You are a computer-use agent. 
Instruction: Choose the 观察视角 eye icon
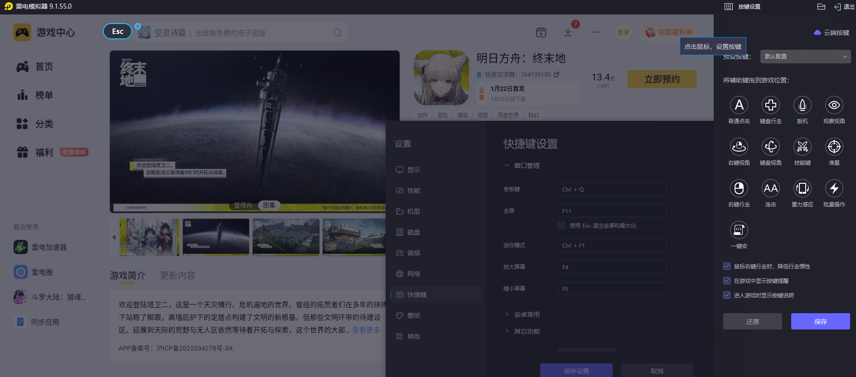coord(834,105)
